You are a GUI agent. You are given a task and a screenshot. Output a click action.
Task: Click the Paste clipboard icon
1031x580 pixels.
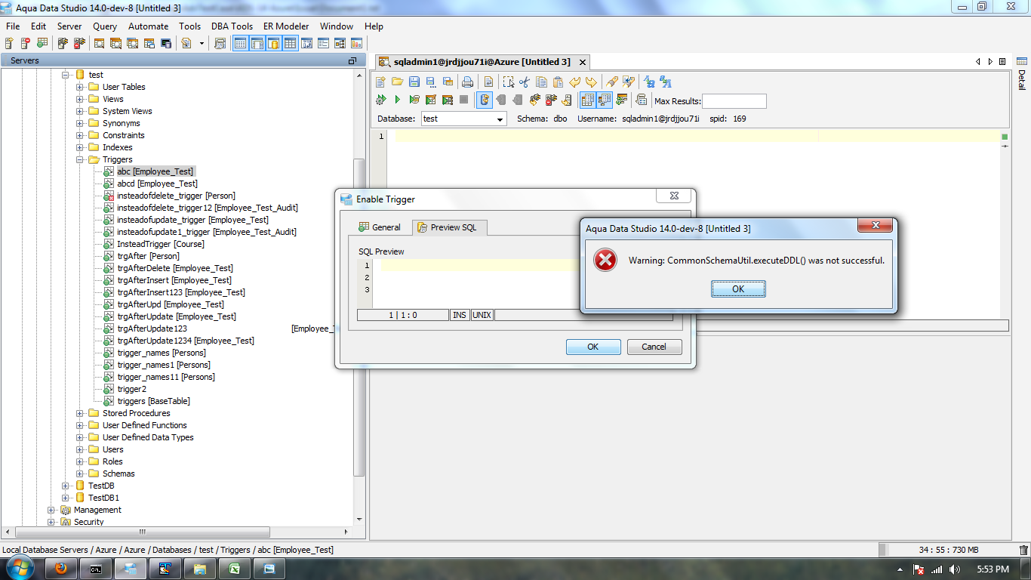click(558, 82)
